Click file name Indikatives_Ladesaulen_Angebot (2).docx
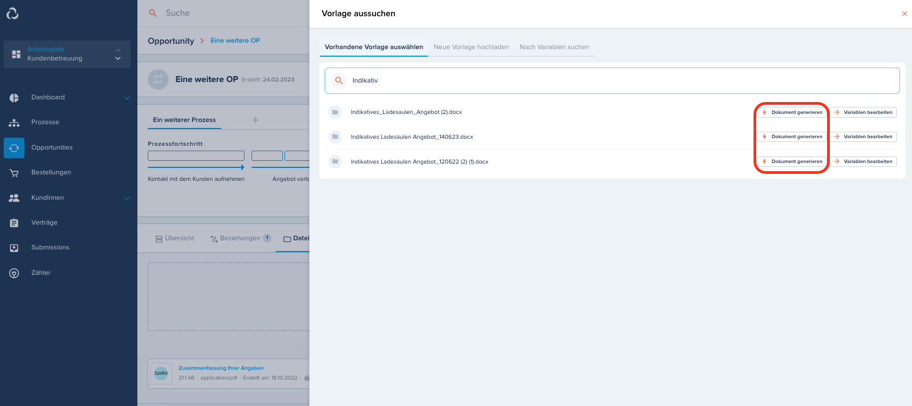Screen dimensions: 912x406 point(406,112)
